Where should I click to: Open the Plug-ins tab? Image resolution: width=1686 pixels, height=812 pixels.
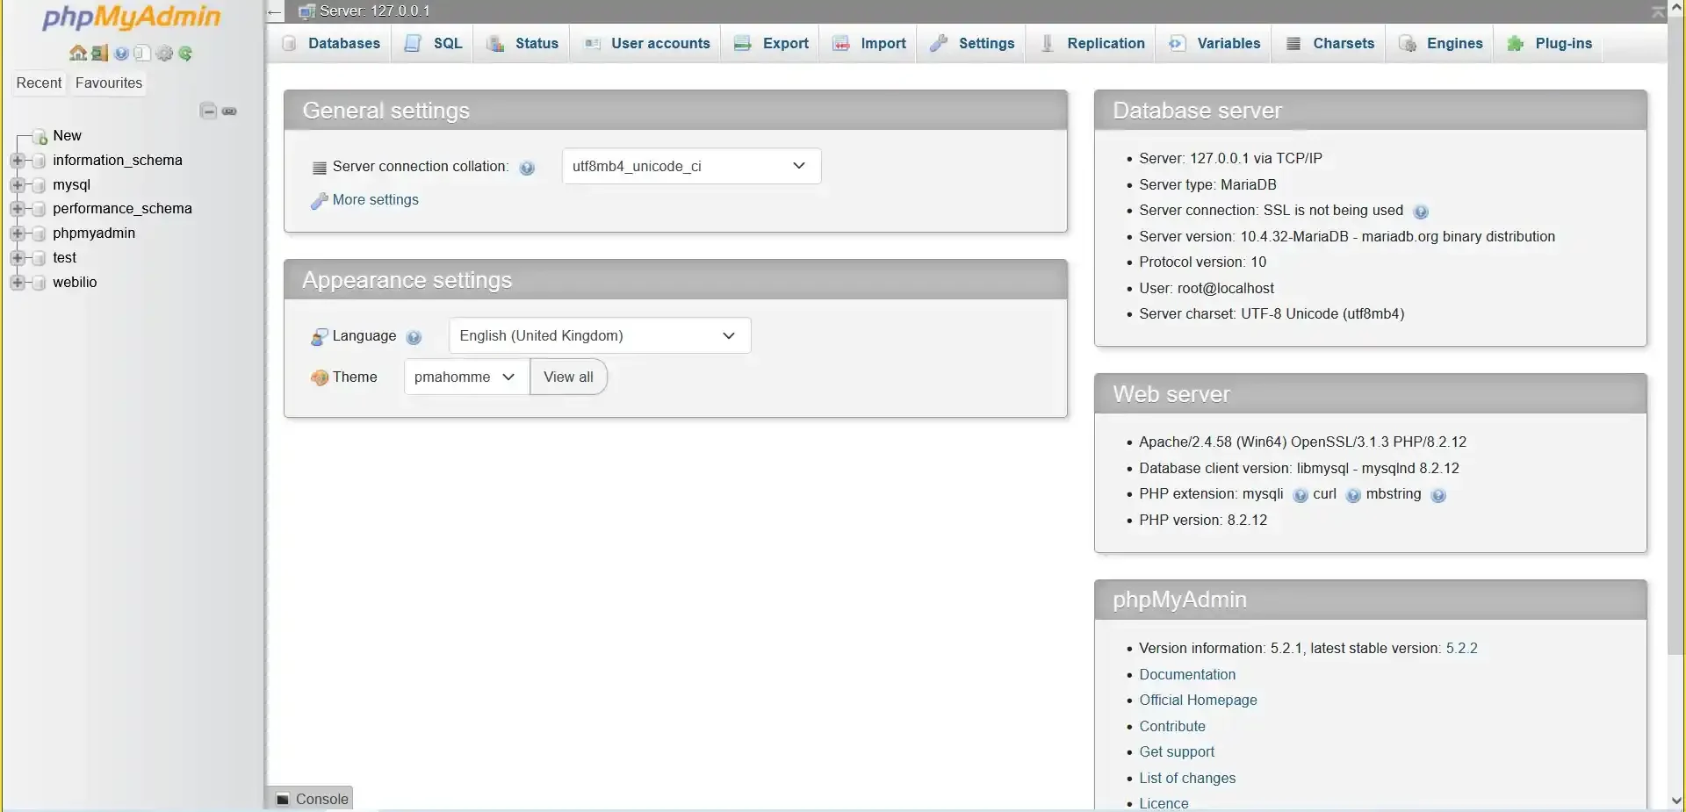1550,44
